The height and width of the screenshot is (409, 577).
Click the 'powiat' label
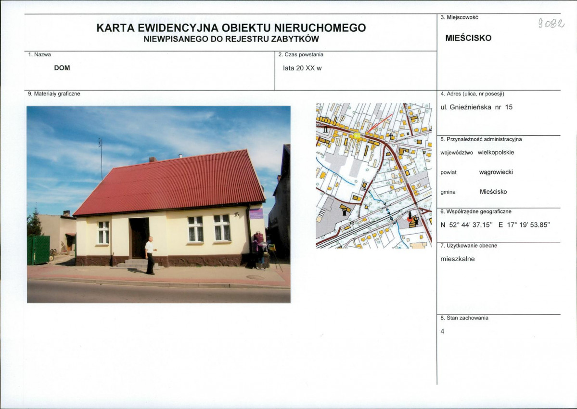pos(448,172)
